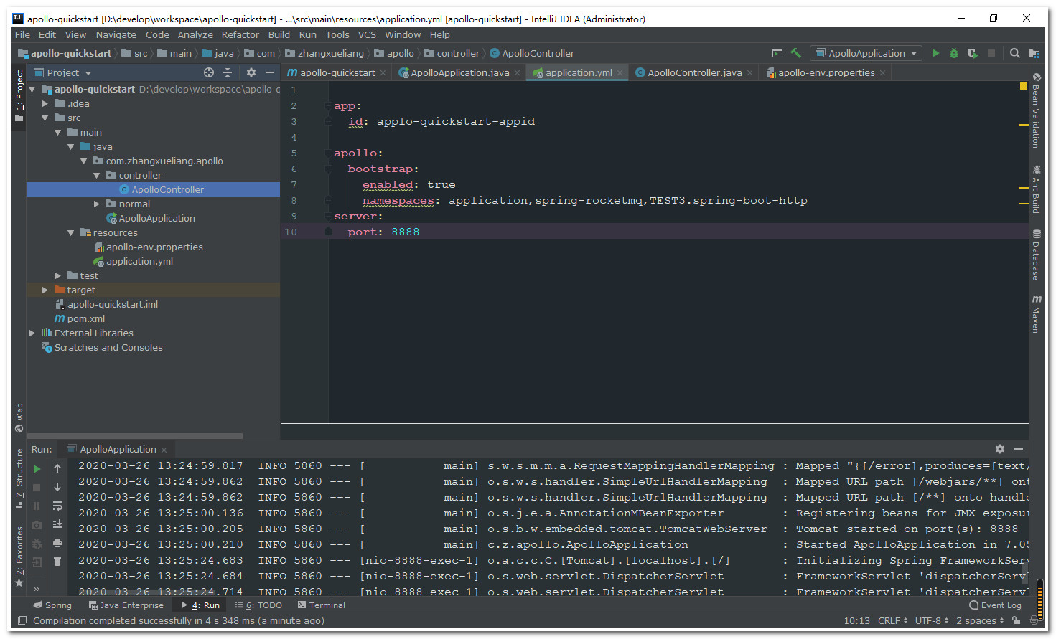Change CRLF line separator

pos(892,620)
